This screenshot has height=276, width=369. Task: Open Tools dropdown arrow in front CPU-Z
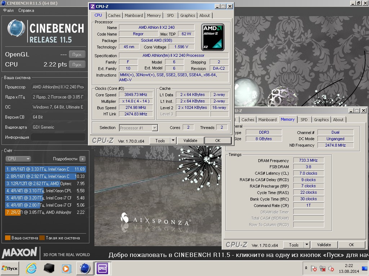[x=173, y=141]
